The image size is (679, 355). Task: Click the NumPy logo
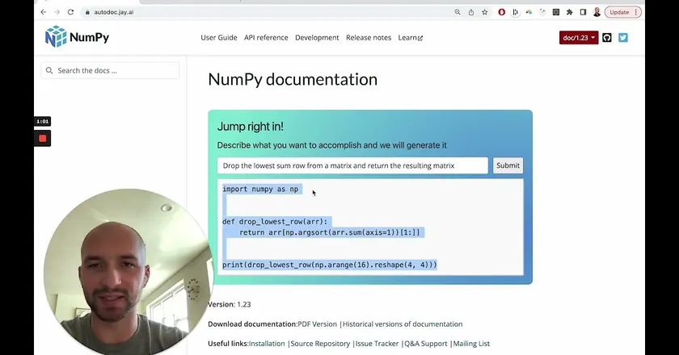[77, 37]
